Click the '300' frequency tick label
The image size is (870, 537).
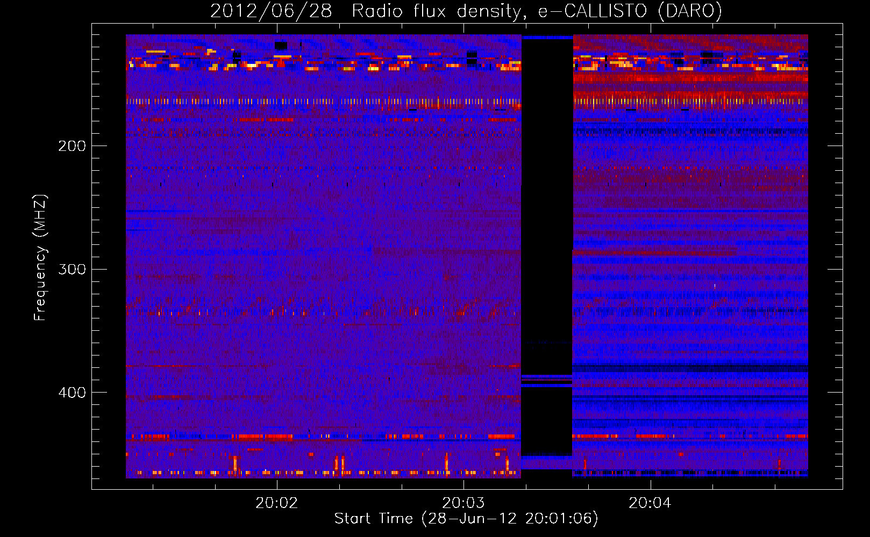click(72, 269)
